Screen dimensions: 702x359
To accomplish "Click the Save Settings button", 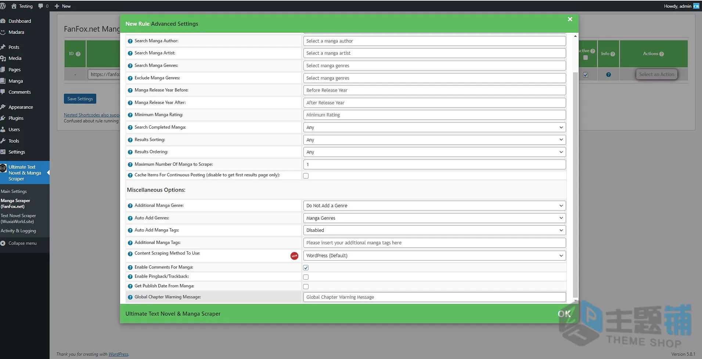I will [x=80, y=99].
